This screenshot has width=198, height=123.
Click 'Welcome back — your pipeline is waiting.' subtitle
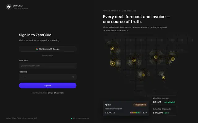[39, 40]
